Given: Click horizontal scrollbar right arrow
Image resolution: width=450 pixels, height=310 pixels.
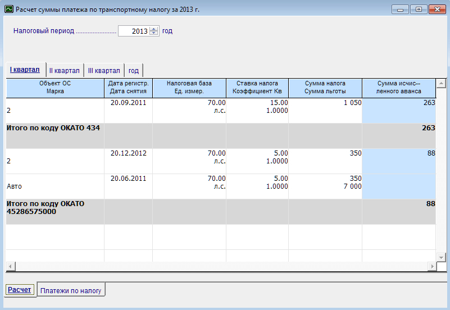Looking at the screenshot, I should coord(432,266).
